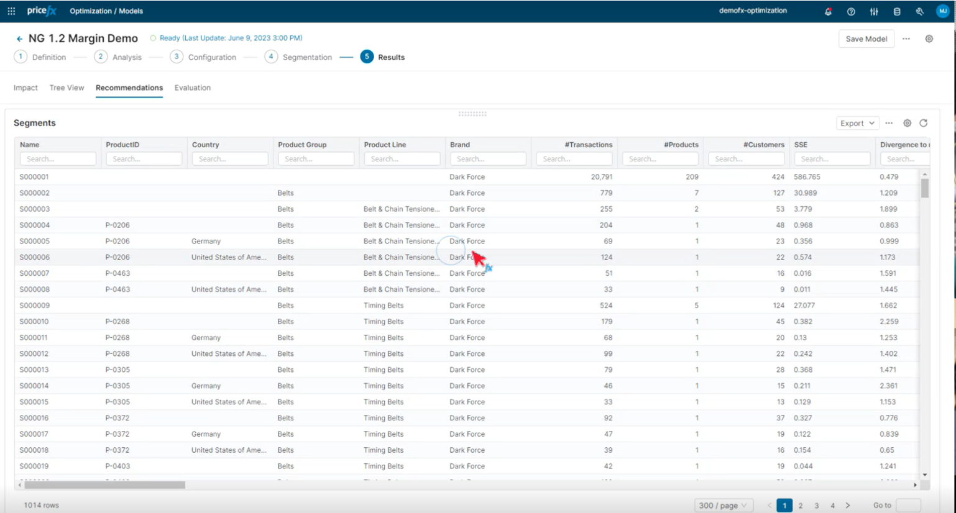Viewport: 956px width, 513px height.
Task: Click the back arrow beside model name
Action: click(19, 39)
